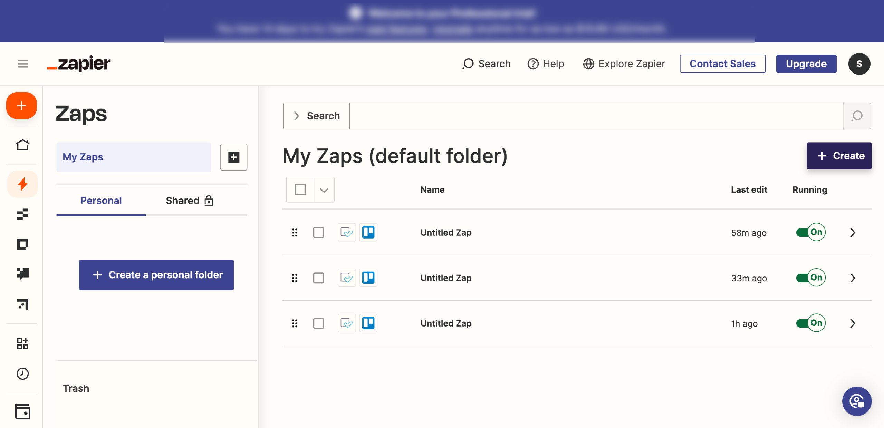Select the Zaps lightning bolt sidebar icon
Viewport: 884px width, 428px height.
click(22, 184)
